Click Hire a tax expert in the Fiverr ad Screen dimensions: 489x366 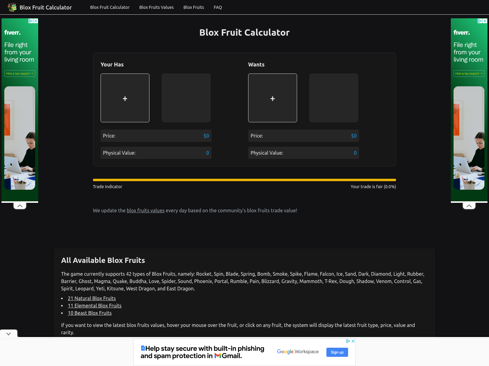click(x=20, y=73)
